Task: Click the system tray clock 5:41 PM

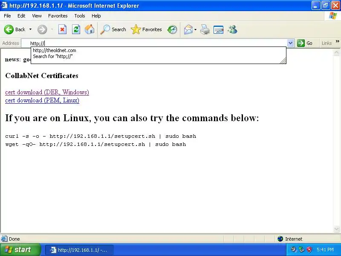Action: (325, 250)
